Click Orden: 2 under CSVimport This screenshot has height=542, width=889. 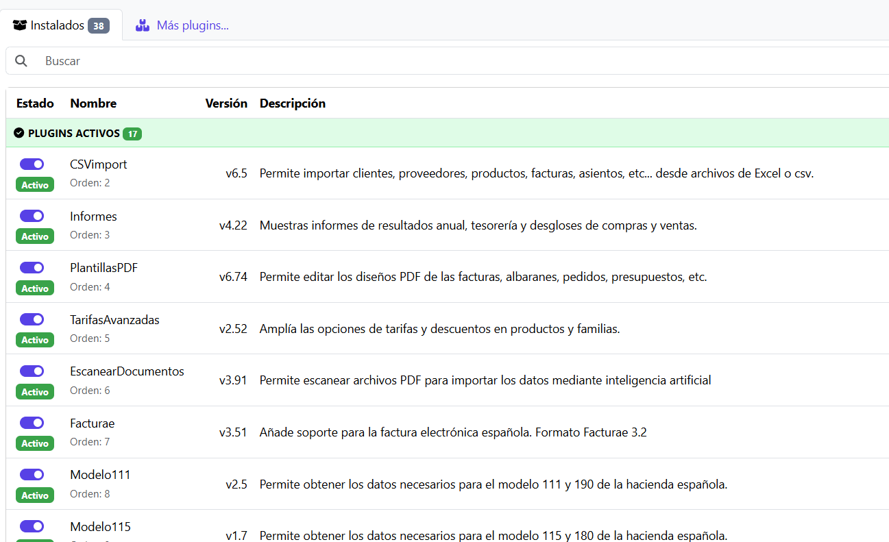click(x=90, y=183)
